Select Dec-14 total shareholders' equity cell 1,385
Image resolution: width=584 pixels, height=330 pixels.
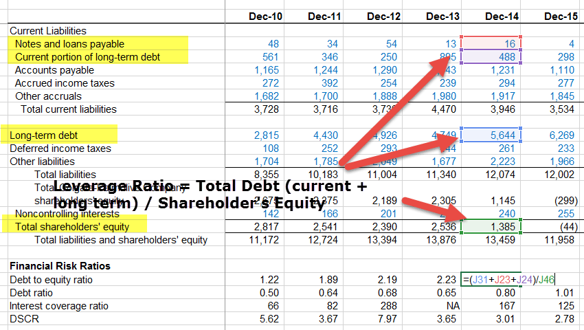[x=491, y=226]
